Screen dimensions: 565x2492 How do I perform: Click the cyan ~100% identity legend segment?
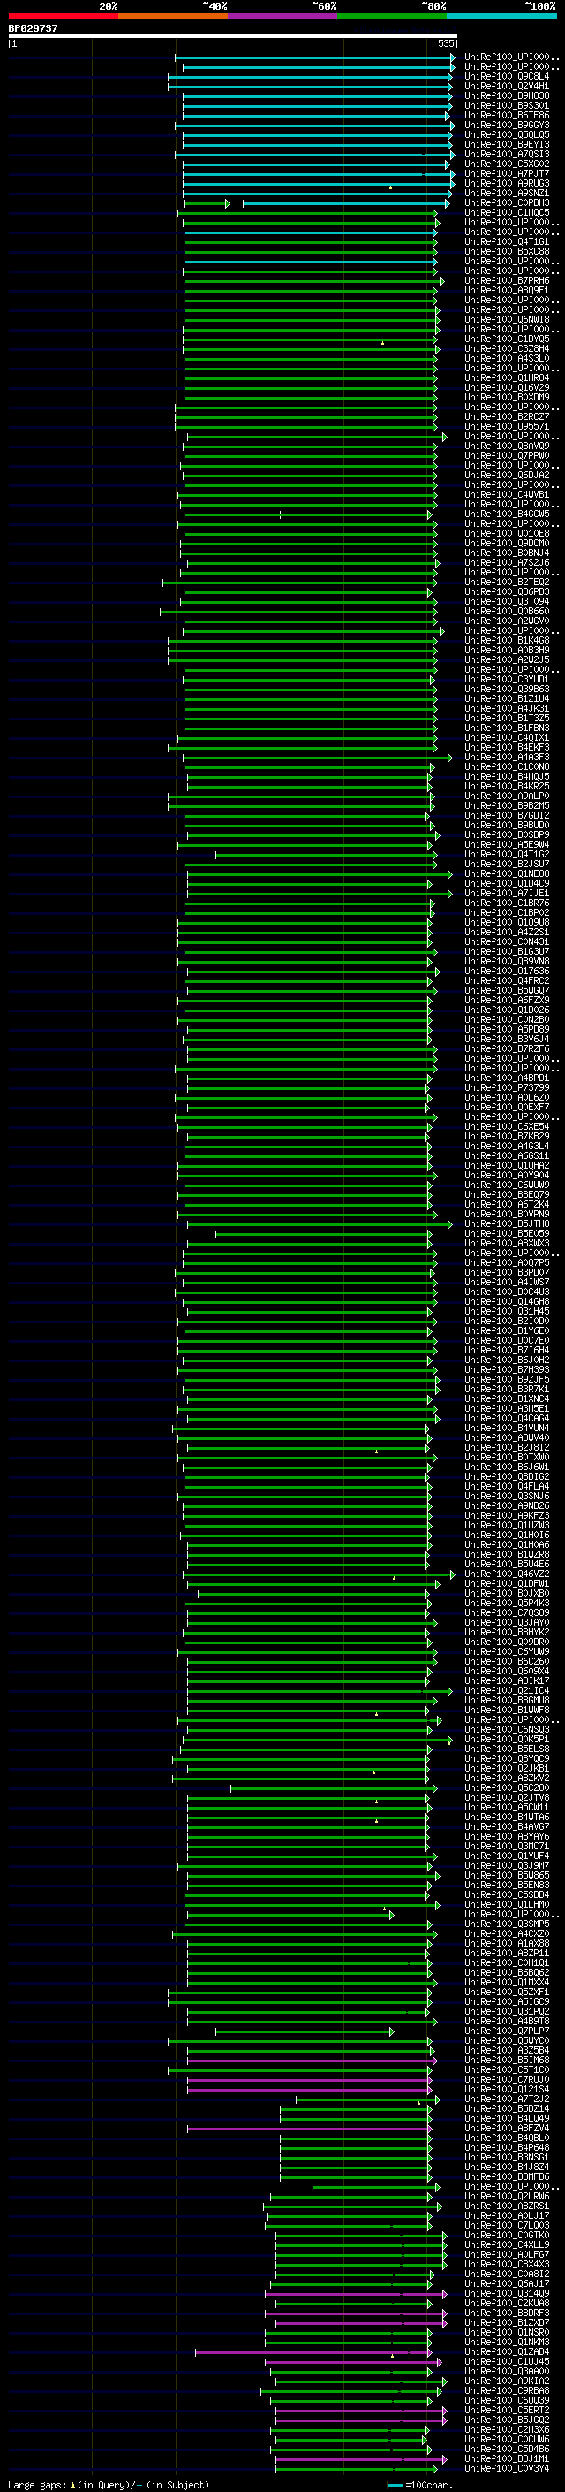(x=501, y=16)
